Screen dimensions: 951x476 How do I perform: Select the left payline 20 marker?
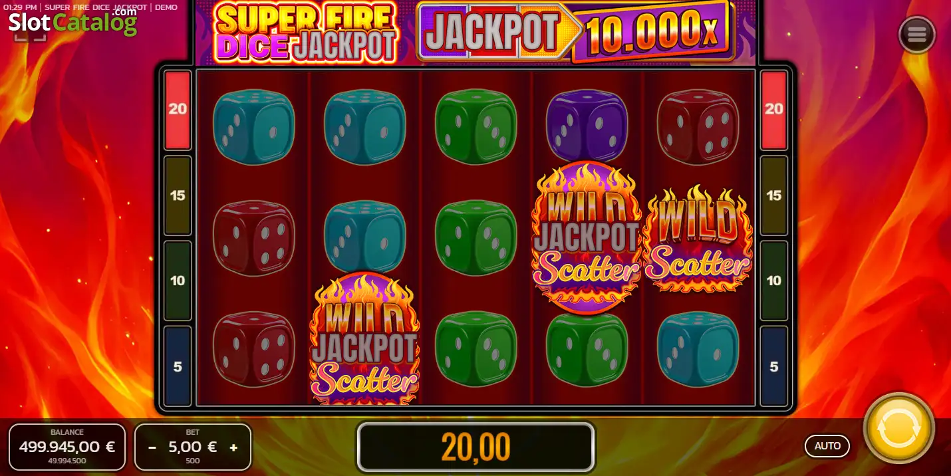pos(178,110)
